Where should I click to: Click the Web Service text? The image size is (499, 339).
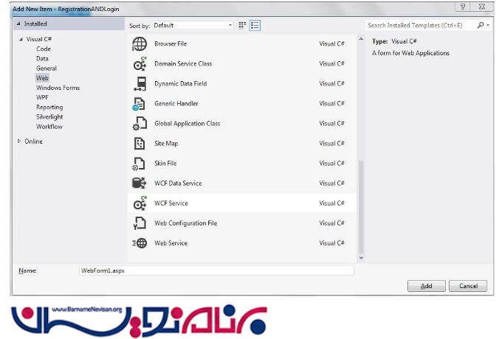171,243
